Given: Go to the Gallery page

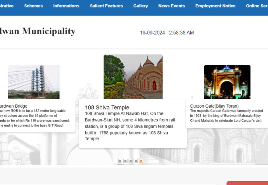Looking at the screenshot, I should [x=140, y=6].
